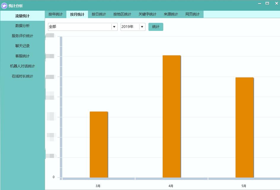The height and width of the screenshot is (190, 280).
Task: Expand the 2019年 year dropdown
Action: pyautogui.click(x=142, y=27)
